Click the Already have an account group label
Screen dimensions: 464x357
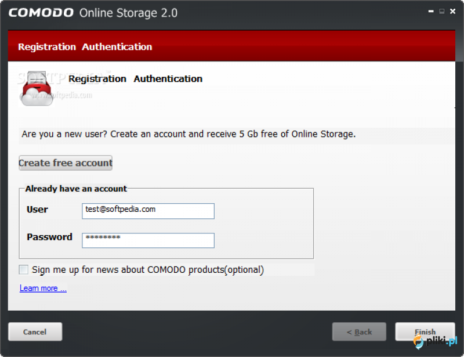[x=76, y=189]
